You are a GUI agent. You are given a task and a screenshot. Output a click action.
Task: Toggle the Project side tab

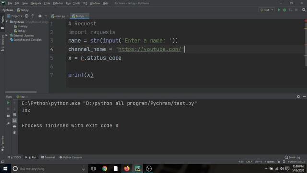(2, 23)
